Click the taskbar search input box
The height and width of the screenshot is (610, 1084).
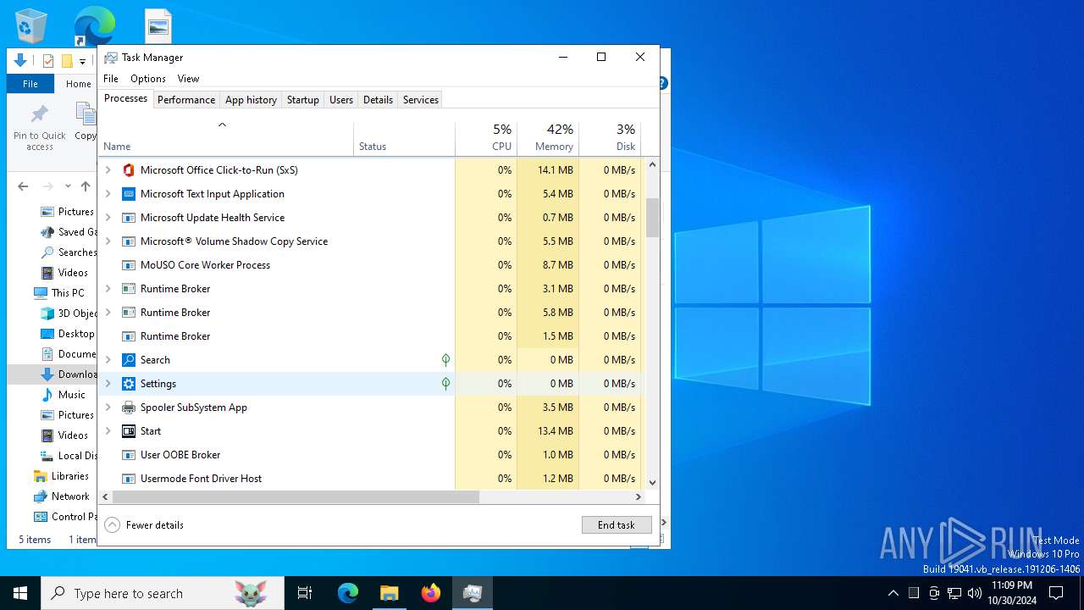[x=163, y=593]
